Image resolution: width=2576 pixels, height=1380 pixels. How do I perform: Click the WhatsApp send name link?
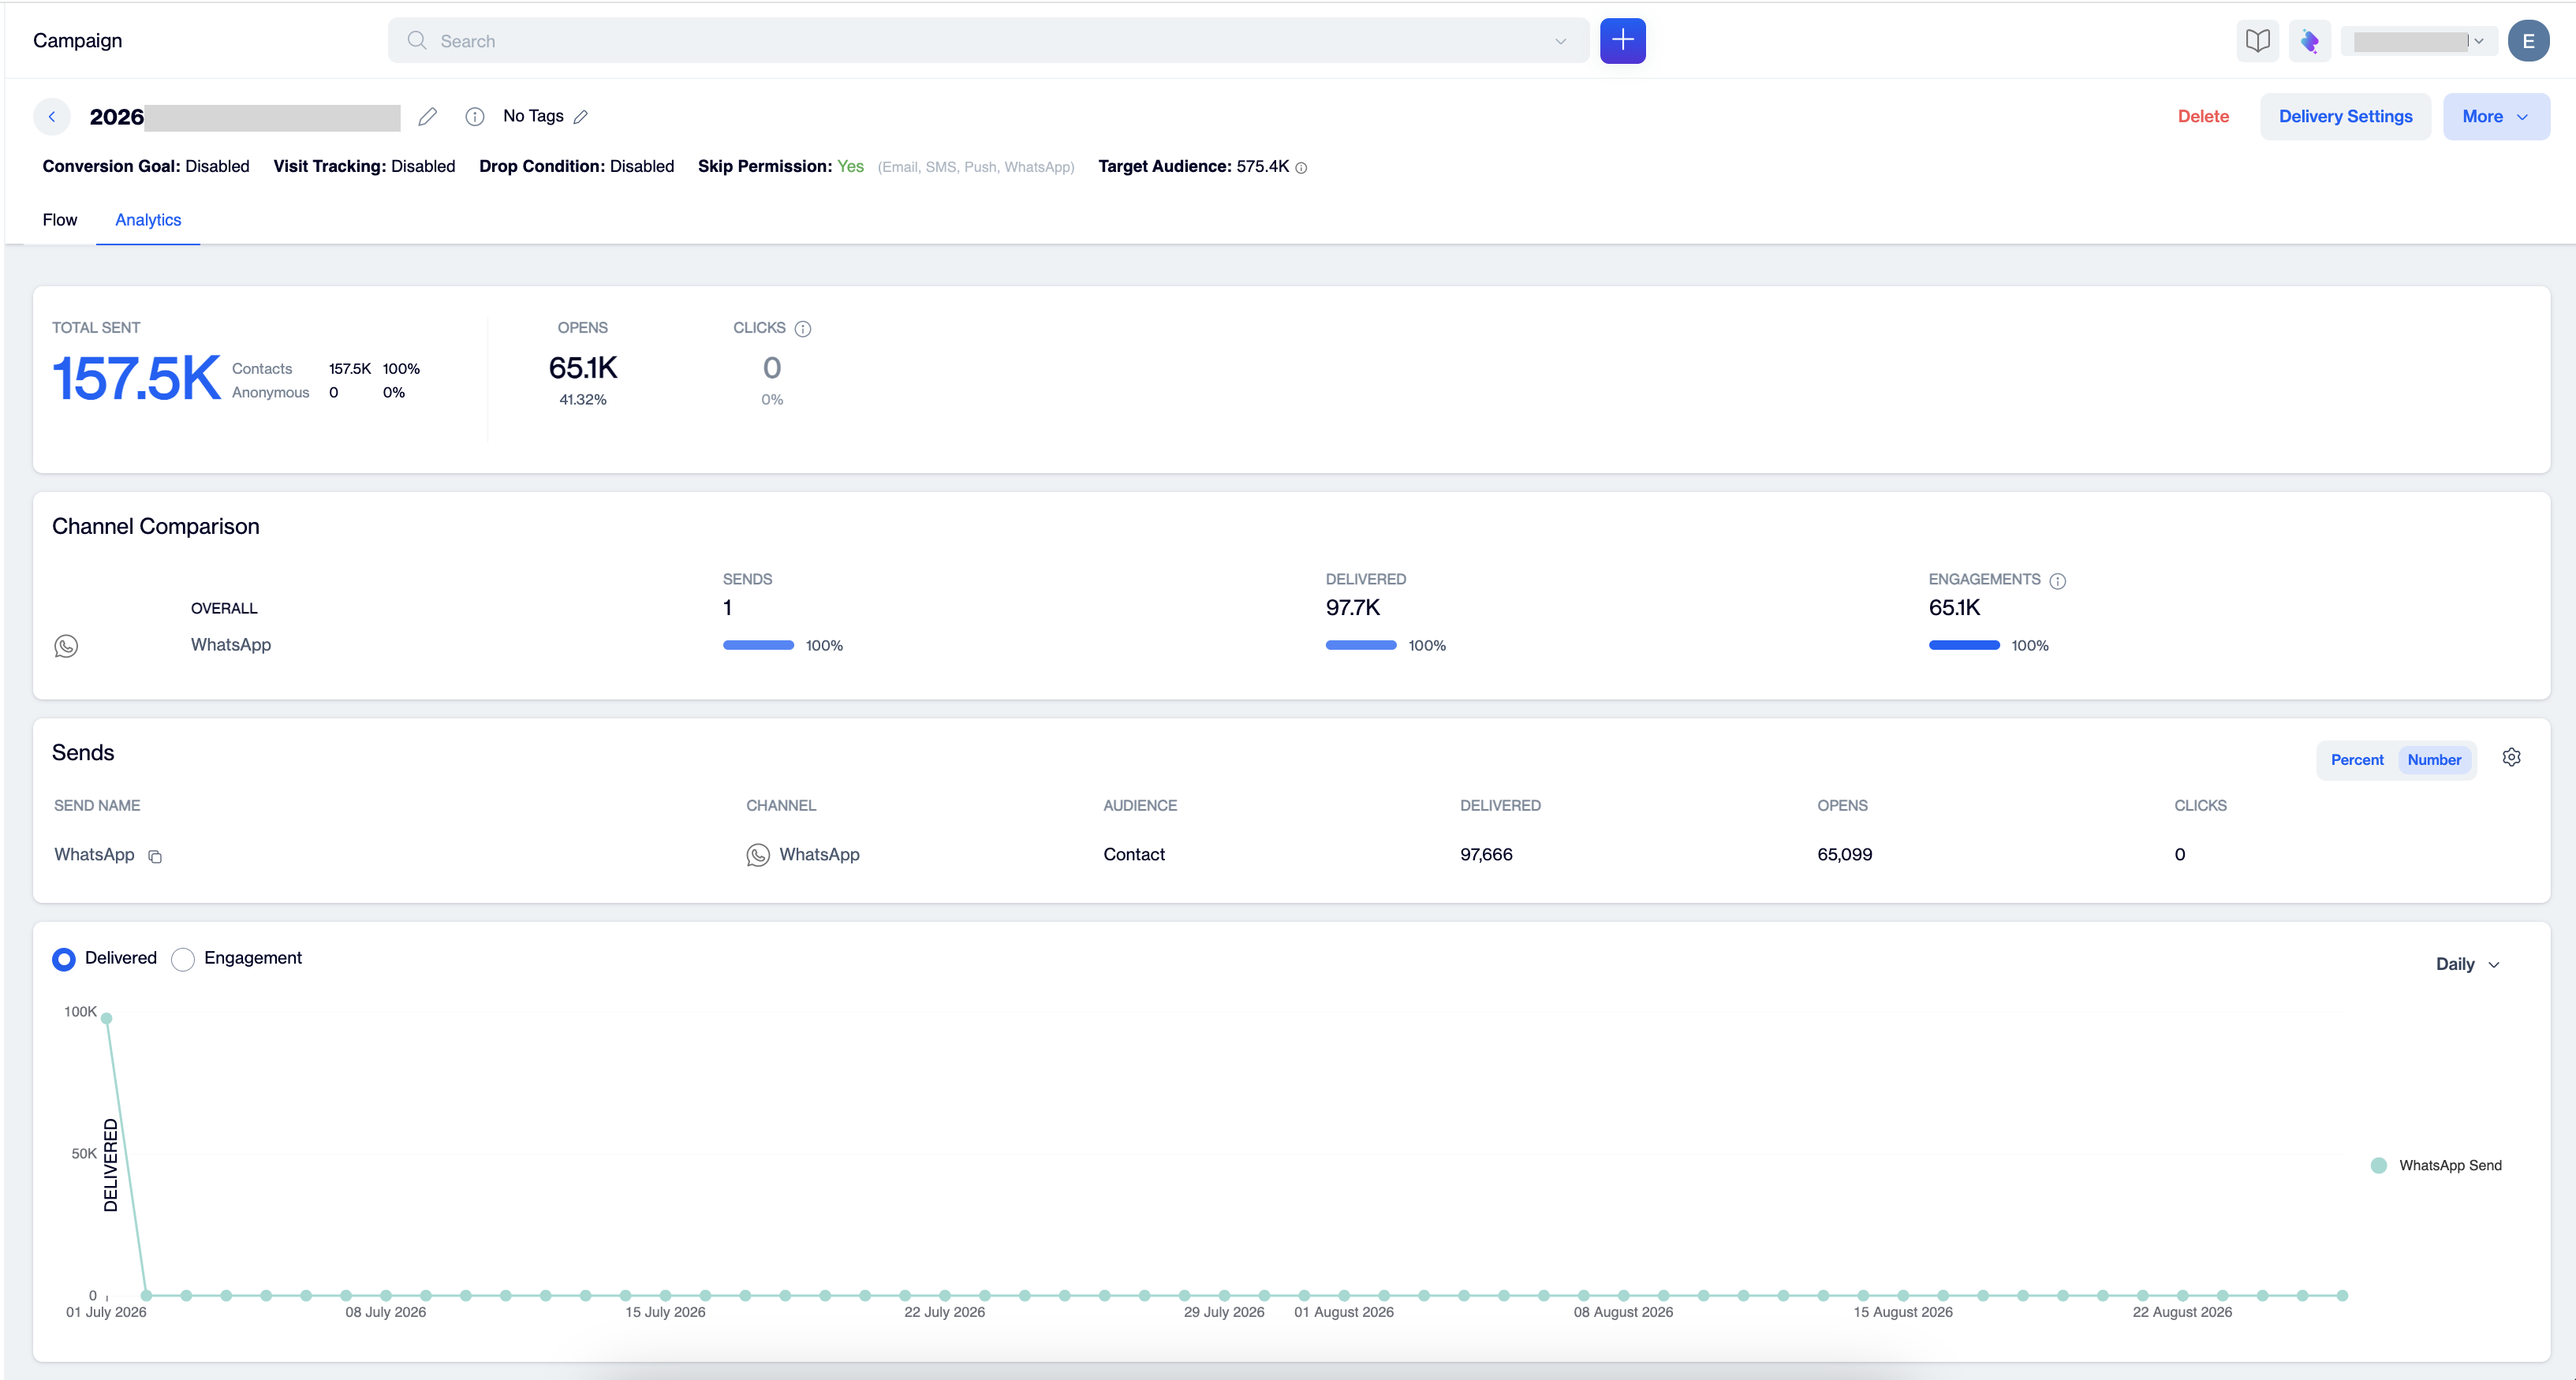point(94,855)
